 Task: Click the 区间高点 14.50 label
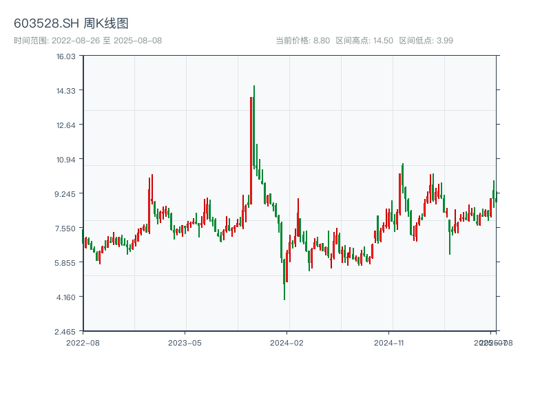click(364, 41)
